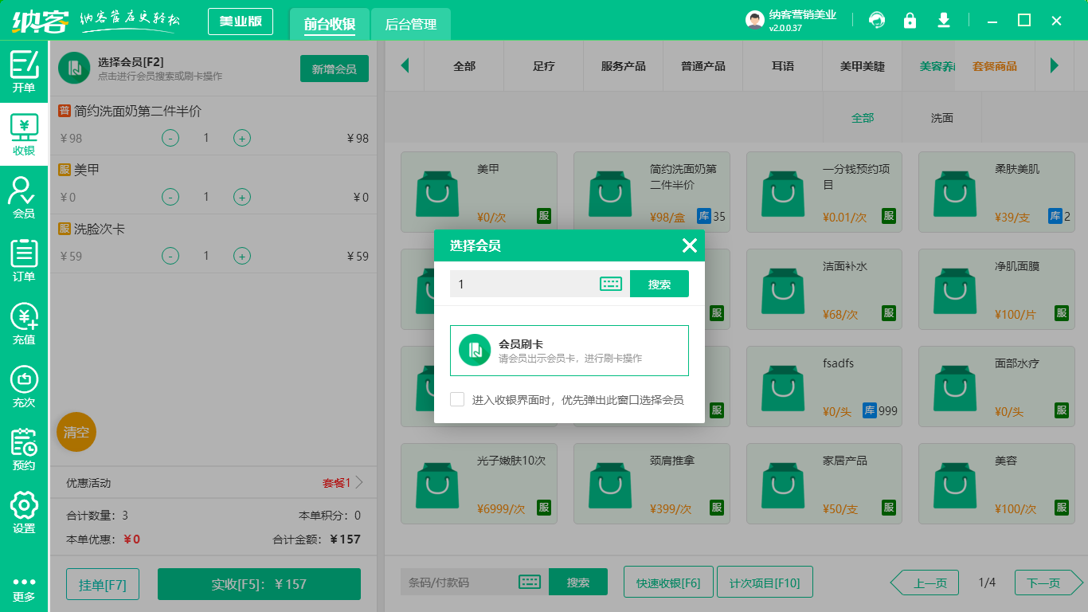1088x612 pixels.
Task: Click the lock screen icon in title bar
Action: (x=910, y=20)
